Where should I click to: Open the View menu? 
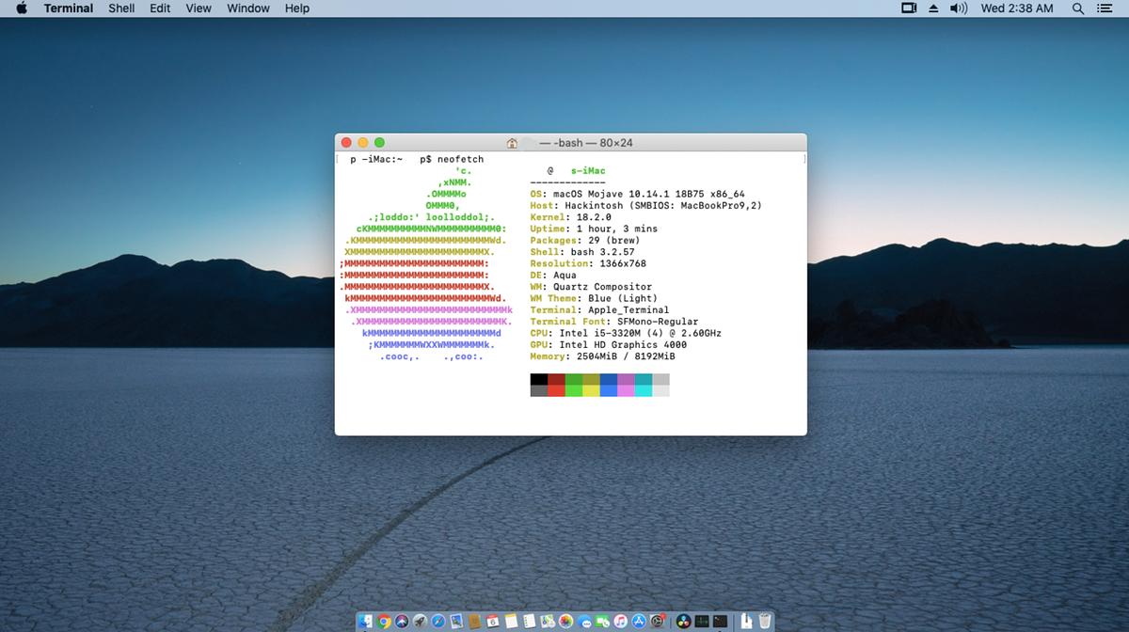pyautogui.click(x=199, y=8)
